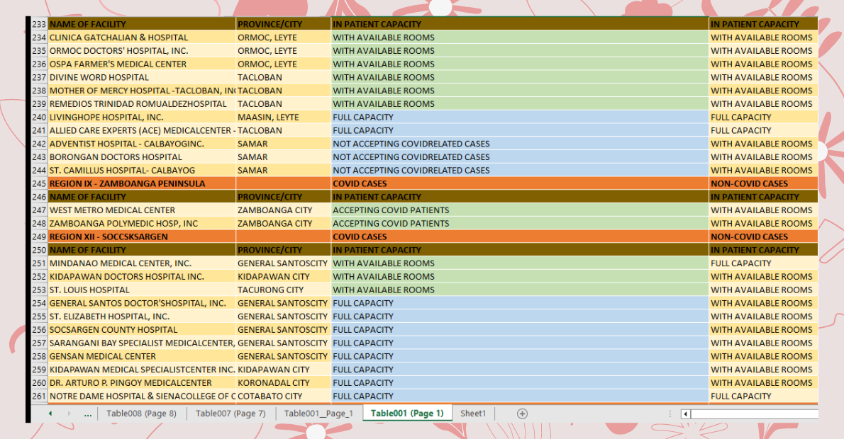Select PROVINCE/CITY header in row 233
The width and height of the screenshot is (844, 439).
coord(283,24)
